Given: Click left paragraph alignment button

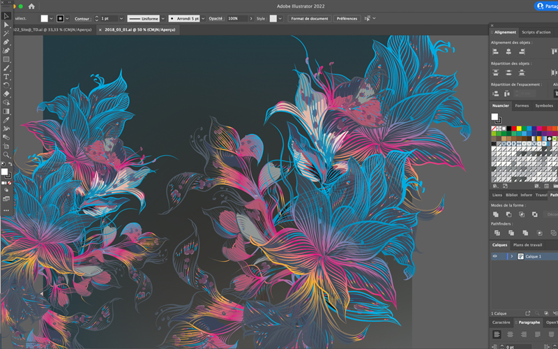Looking at the screenshot, I should coord(497,334).
